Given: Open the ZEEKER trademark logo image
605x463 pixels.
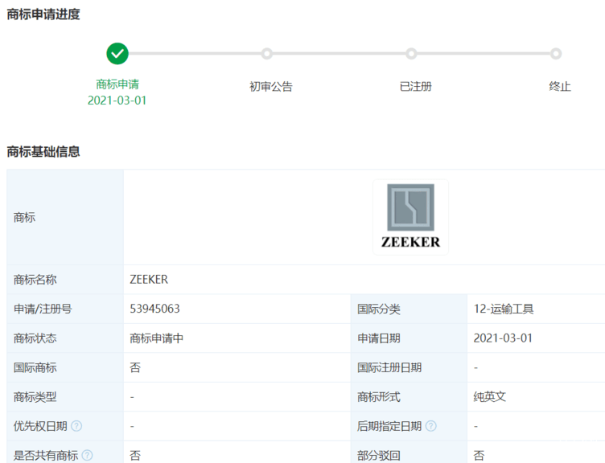Looking at the screenshot, I should pyautogui.click(x=410, y=217).
